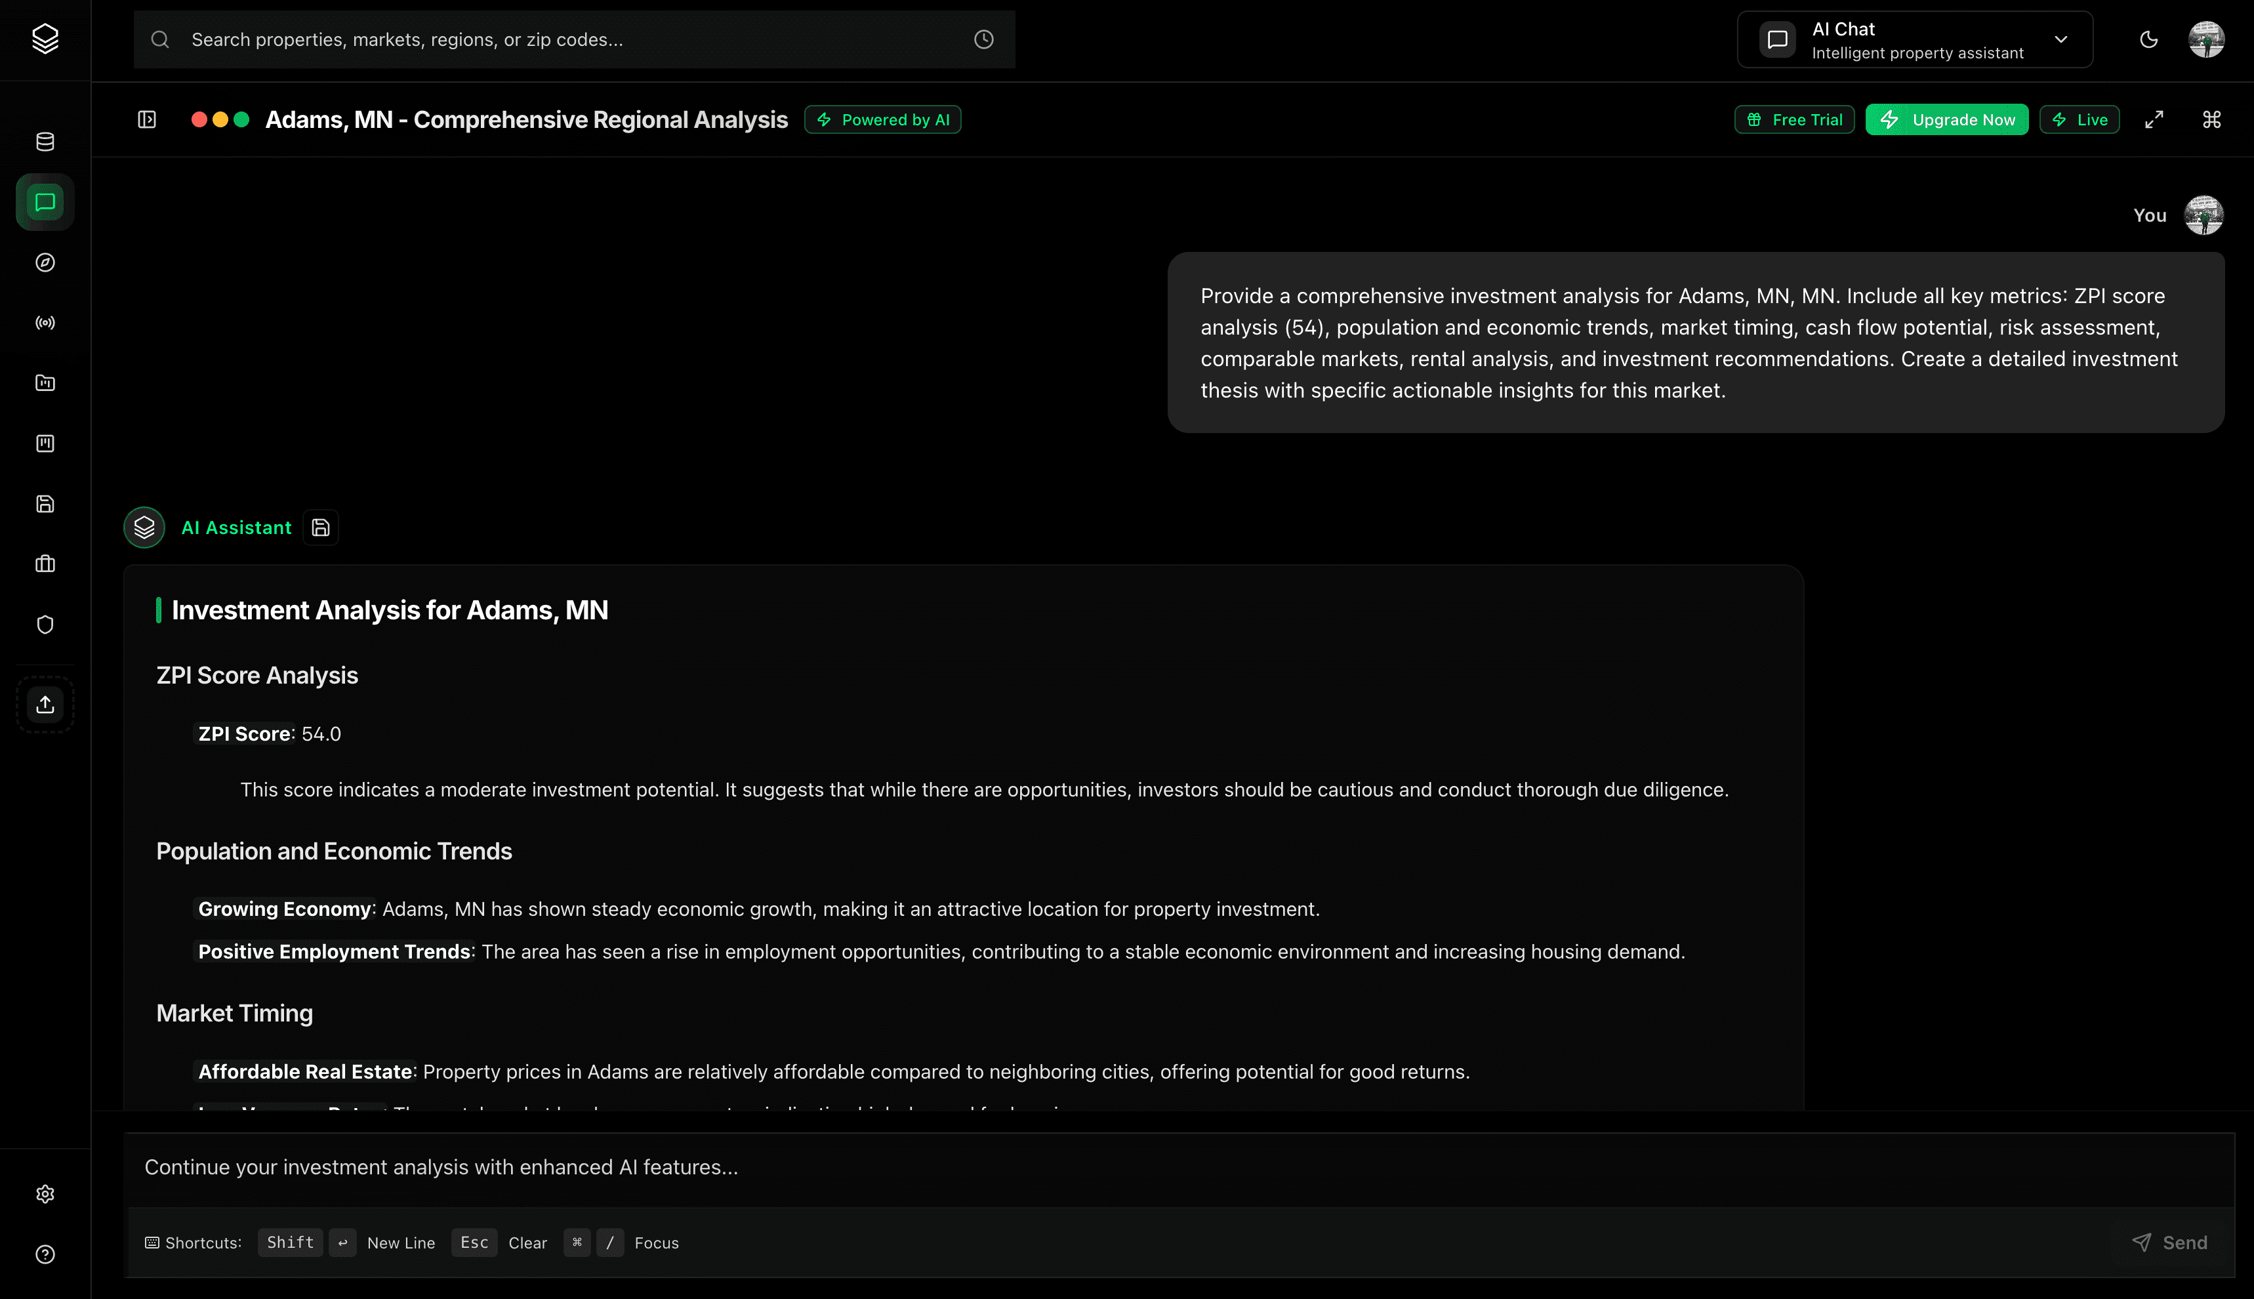Expand chat to fullscreen view
Image resolution: width=2254 pixels, height=1299 pixels.
click(x=2154, y=119)
